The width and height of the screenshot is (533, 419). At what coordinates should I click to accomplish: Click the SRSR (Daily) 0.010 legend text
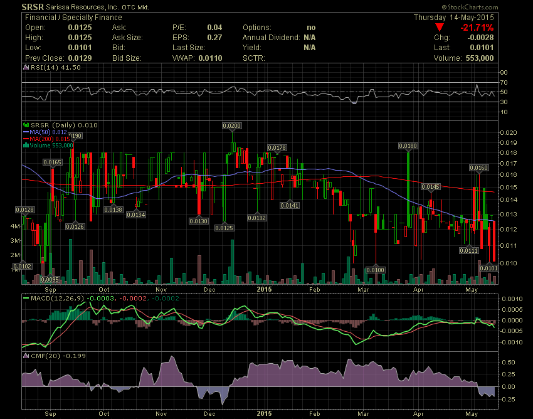click(64, 125)
